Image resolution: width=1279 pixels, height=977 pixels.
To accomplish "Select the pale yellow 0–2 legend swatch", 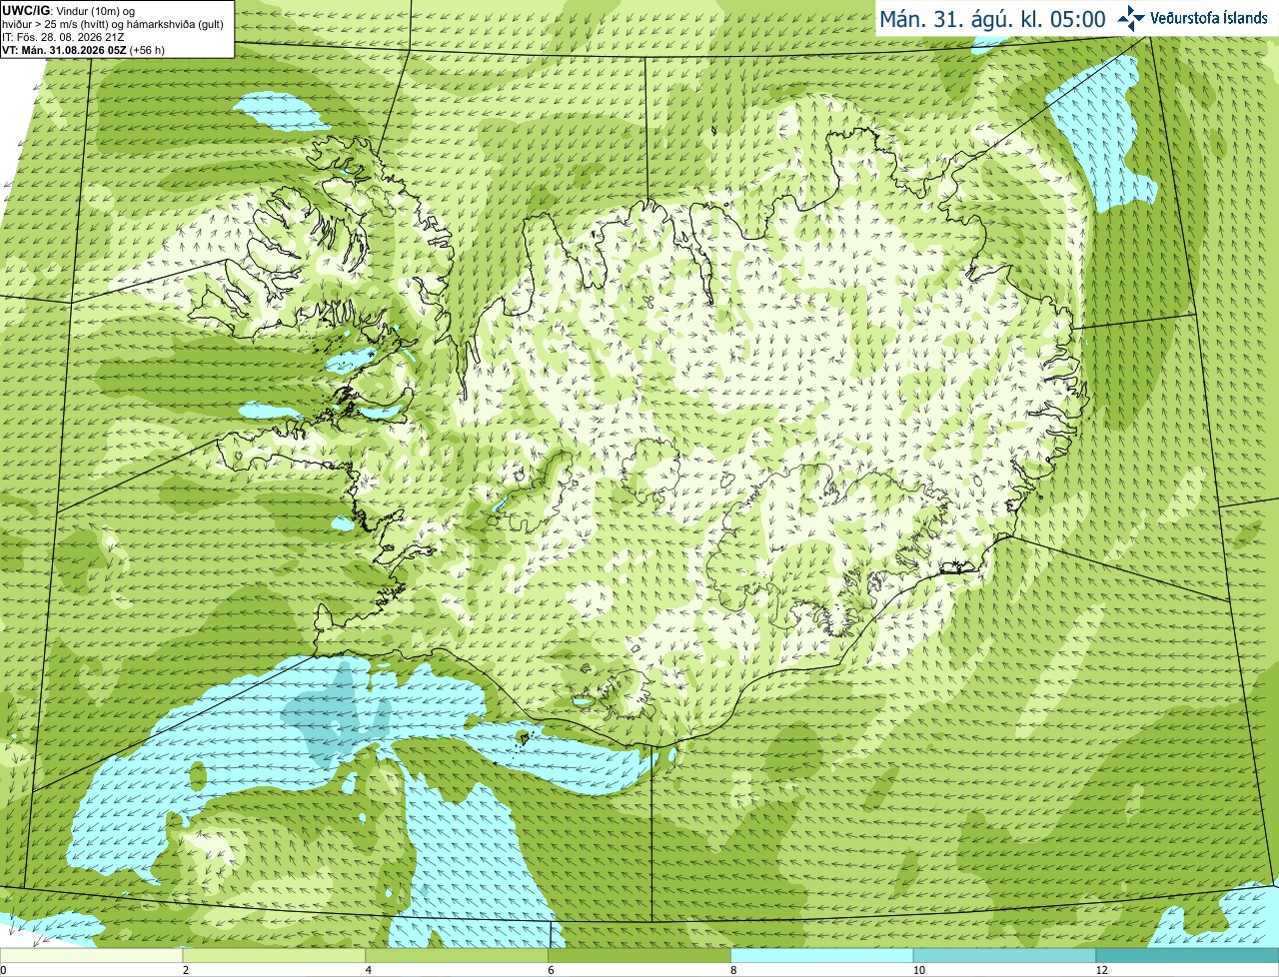I will click(91, 956).
